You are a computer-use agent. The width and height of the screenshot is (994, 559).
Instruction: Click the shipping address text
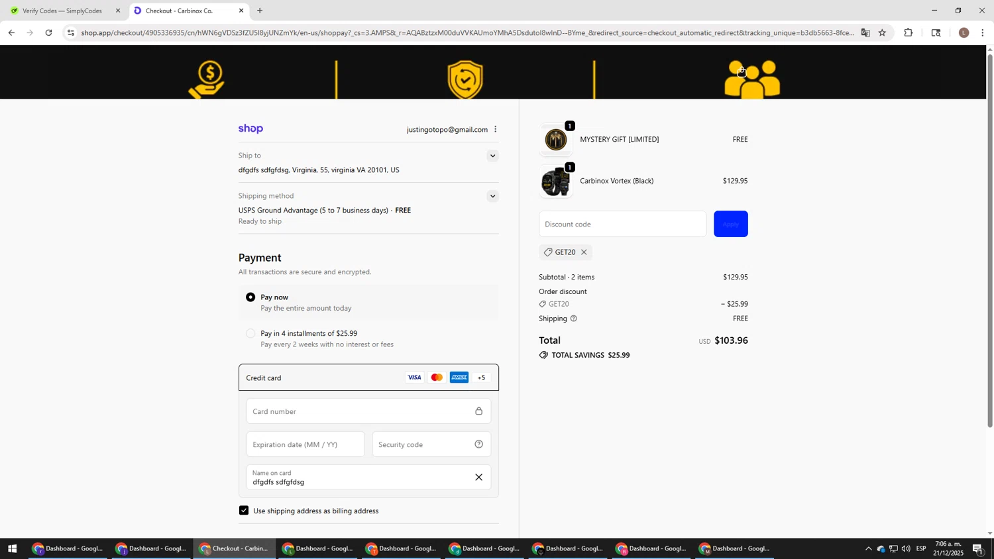pos(319,170)
